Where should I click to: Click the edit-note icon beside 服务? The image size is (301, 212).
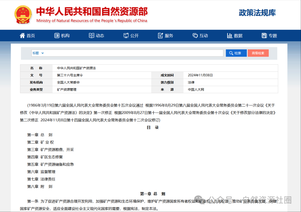click(x=161, y=35)
